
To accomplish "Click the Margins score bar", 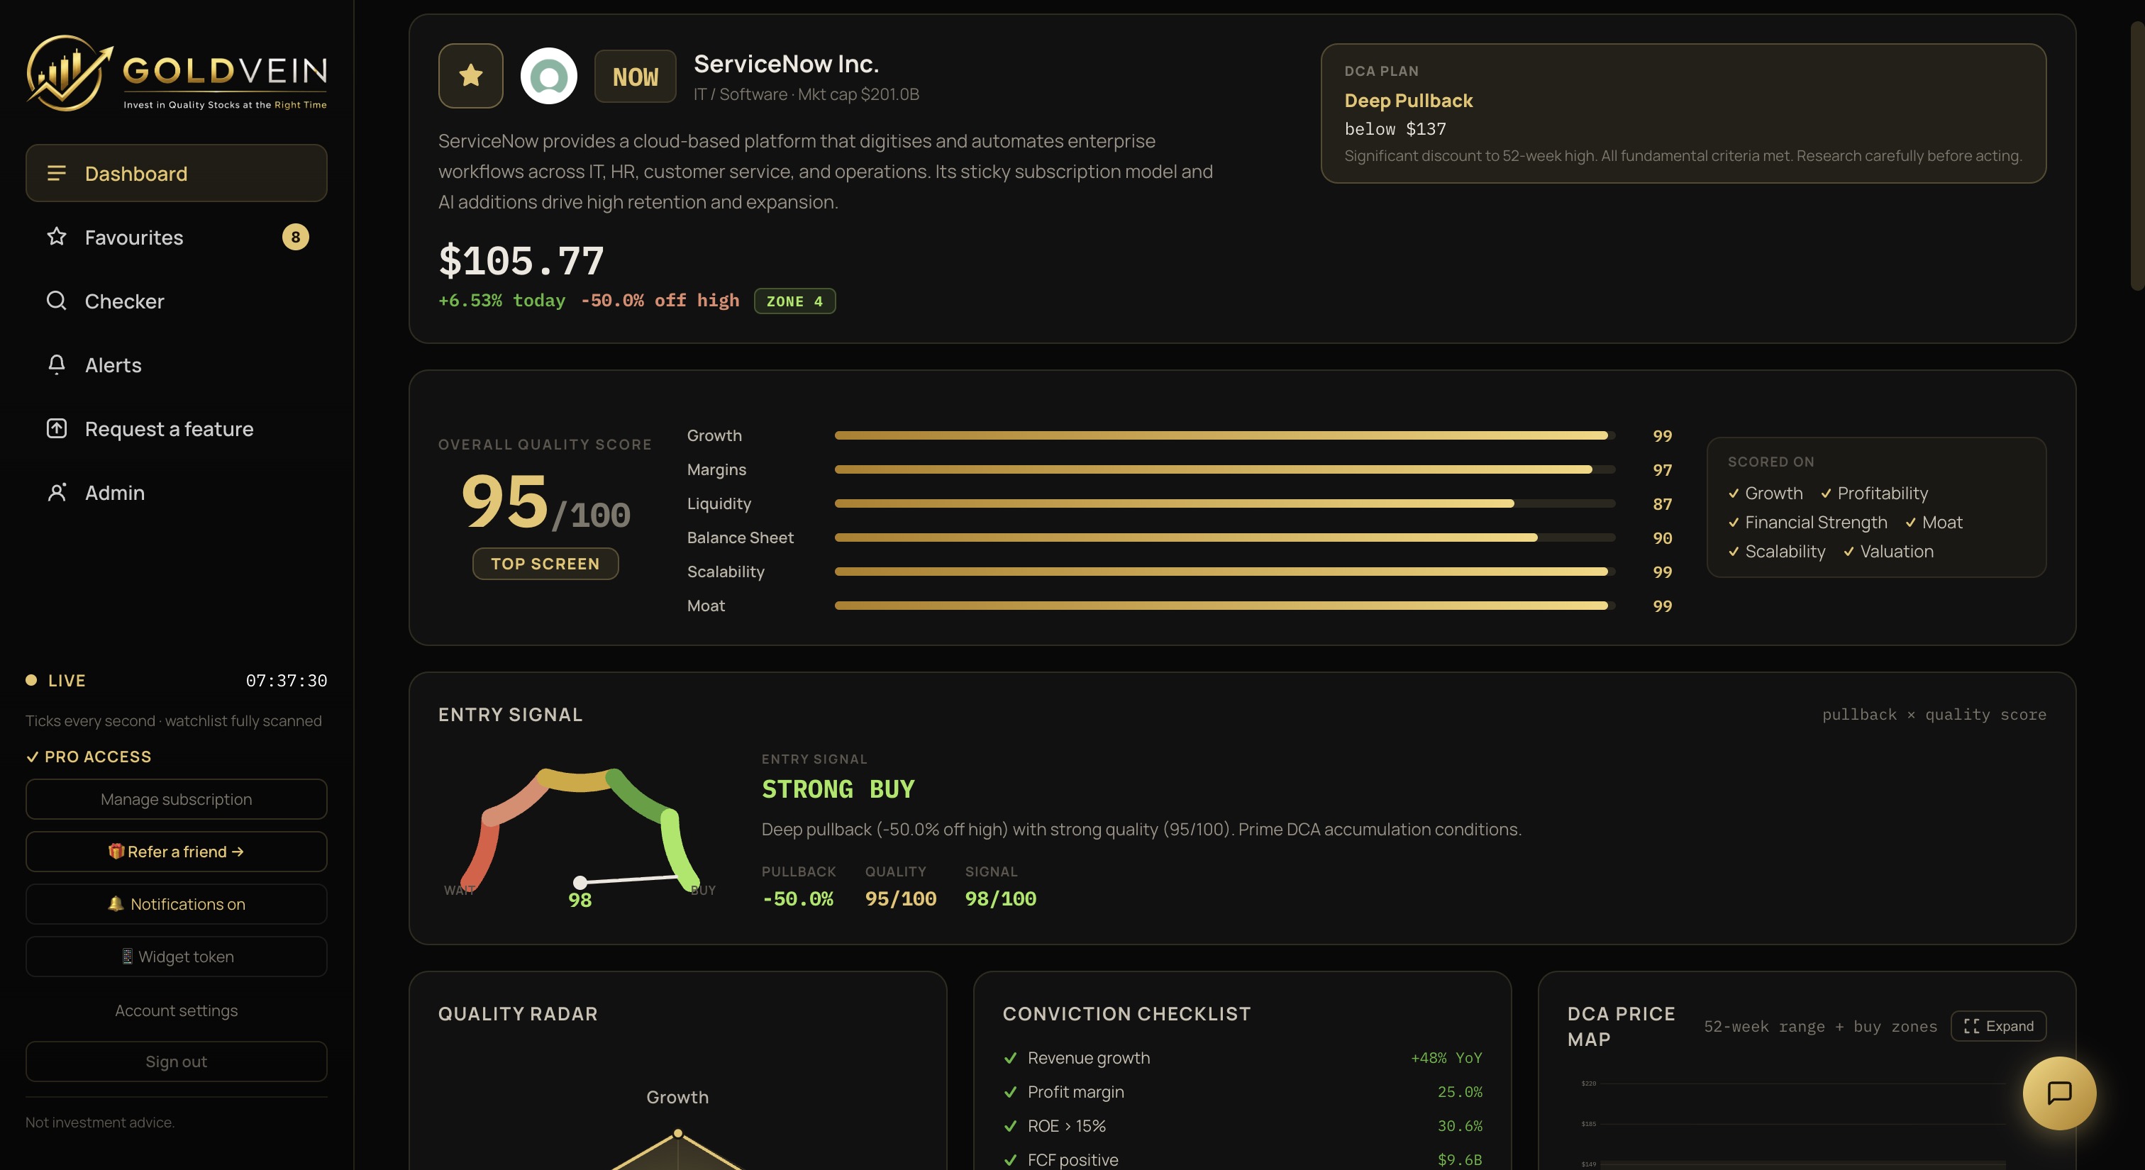I will (1225, 469).
